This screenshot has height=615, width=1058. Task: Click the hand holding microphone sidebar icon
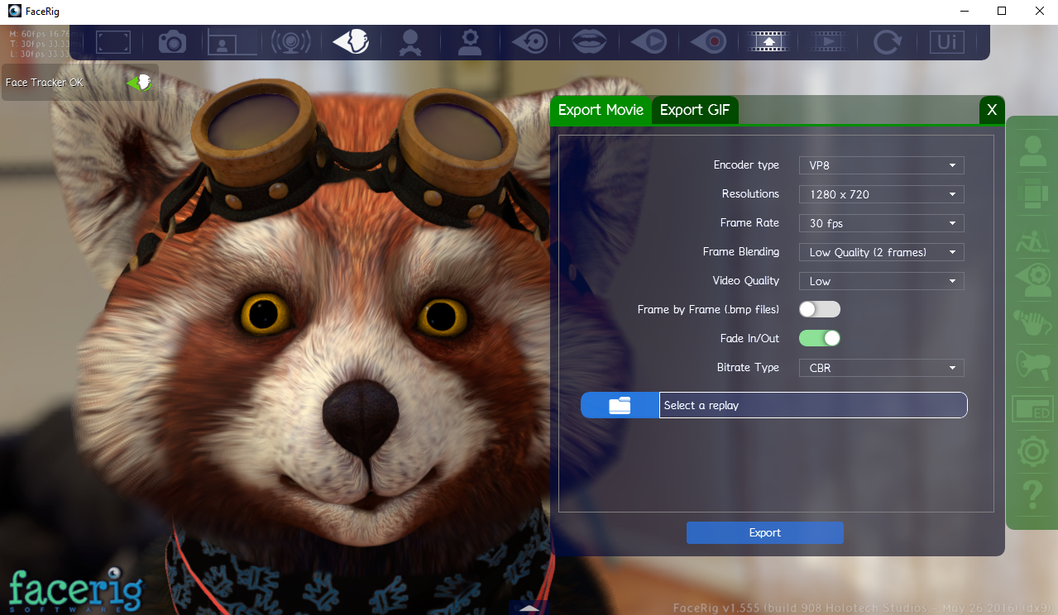point(1032,322)
